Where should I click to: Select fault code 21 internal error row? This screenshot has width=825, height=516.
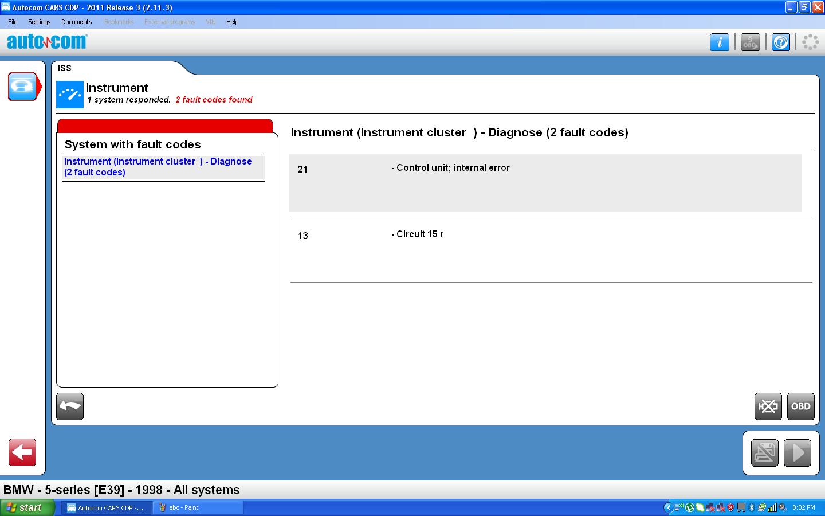[x=545, y=183]
